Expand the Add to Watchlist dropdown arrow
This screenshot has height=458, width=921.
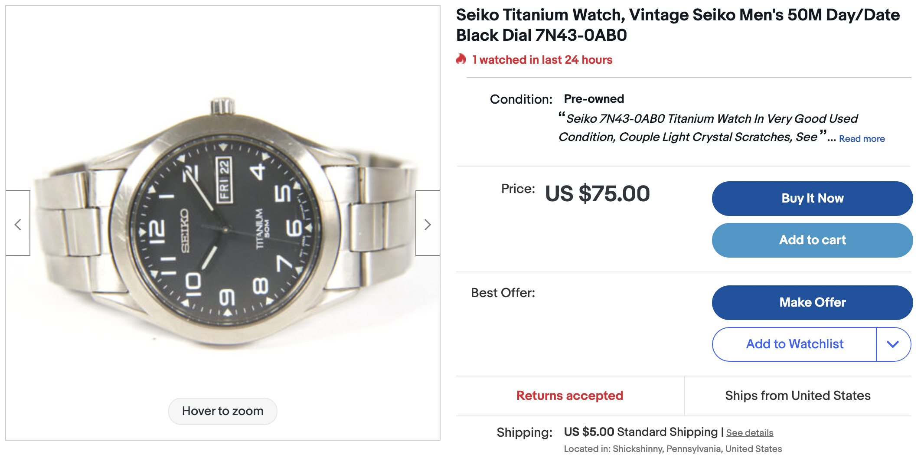[x=893, y=344]
